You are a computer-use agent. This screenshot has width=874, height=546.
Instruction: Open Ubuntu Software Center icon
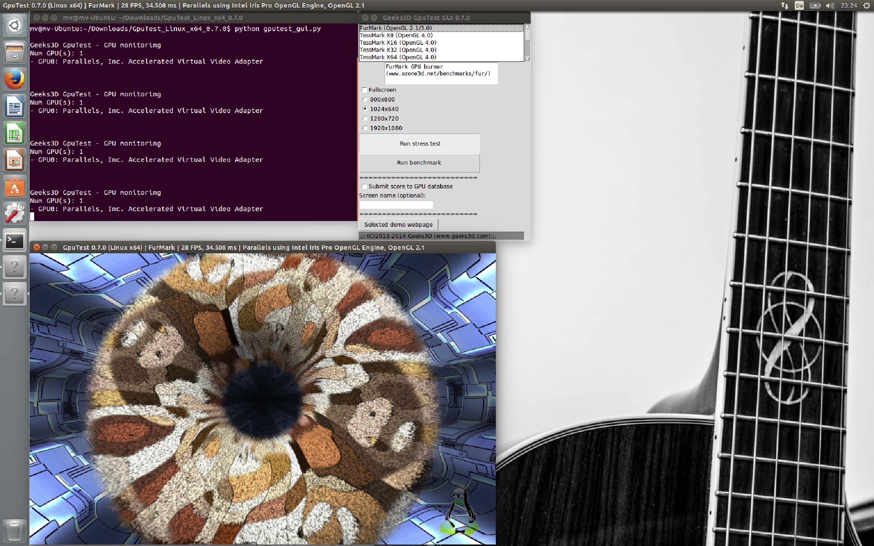point(14,187)
